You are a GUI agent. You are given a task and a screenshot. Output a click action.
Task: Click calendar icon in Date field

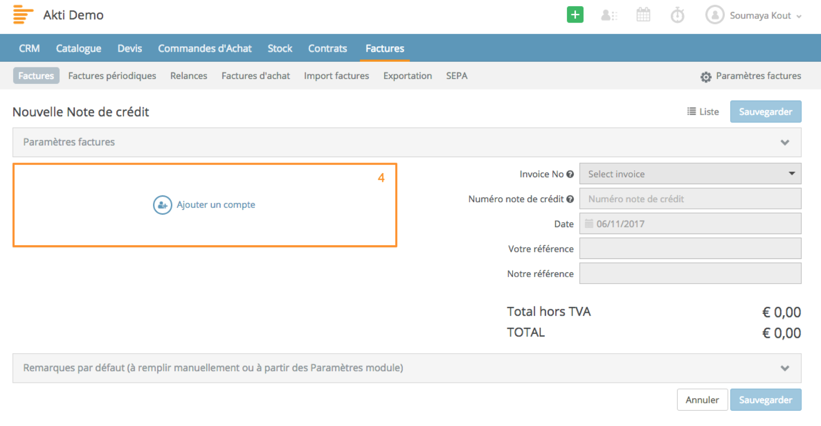[x=589, y=223]
